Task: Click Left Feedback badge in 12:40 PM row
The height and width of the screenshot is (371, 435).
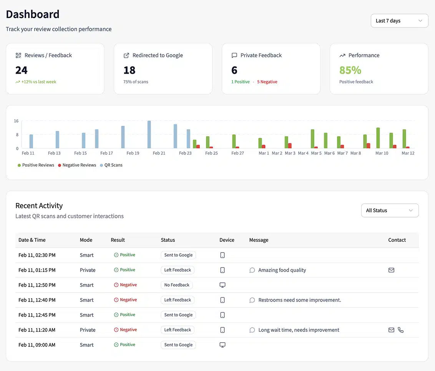Action: point(178,300)
